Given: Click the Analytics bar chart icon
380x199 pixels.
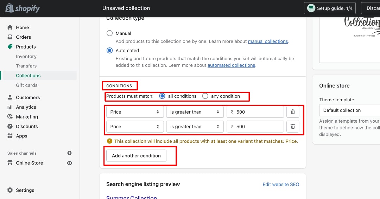Looking at the screenshot, I should coord(10,107).
